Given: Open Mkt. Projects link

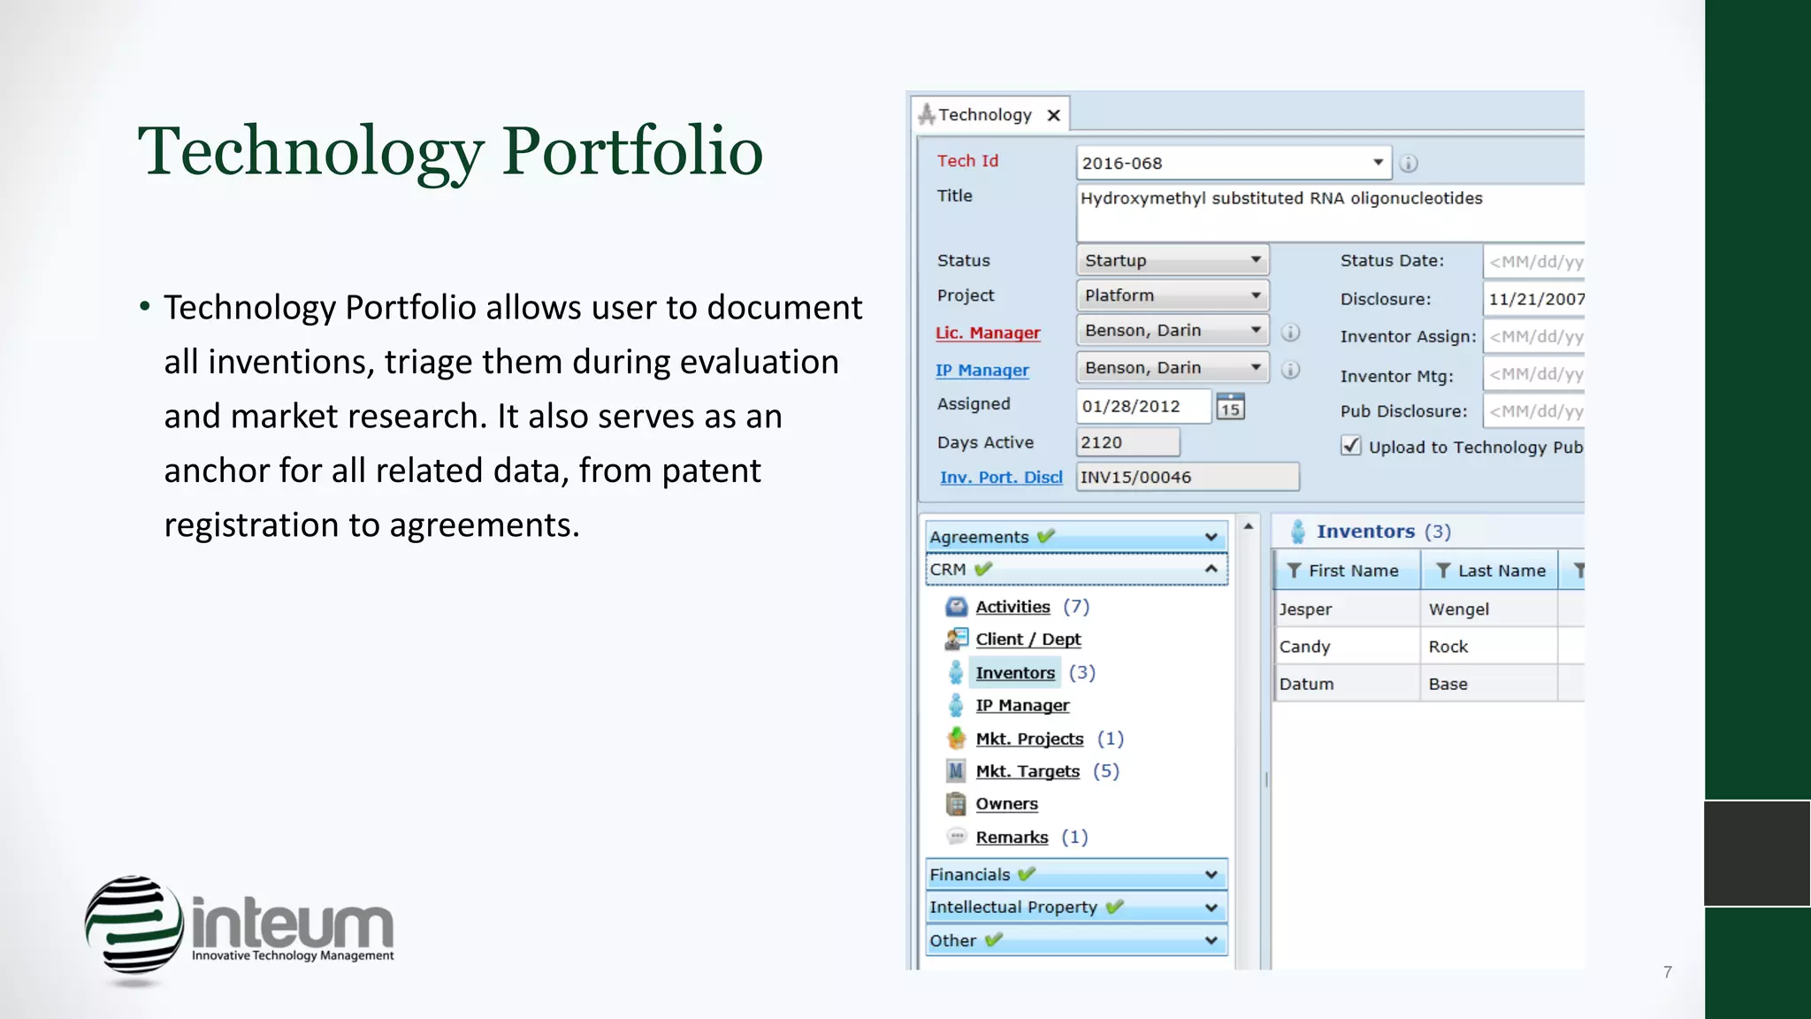Looking at the screenshot, I should (1029, 739).
